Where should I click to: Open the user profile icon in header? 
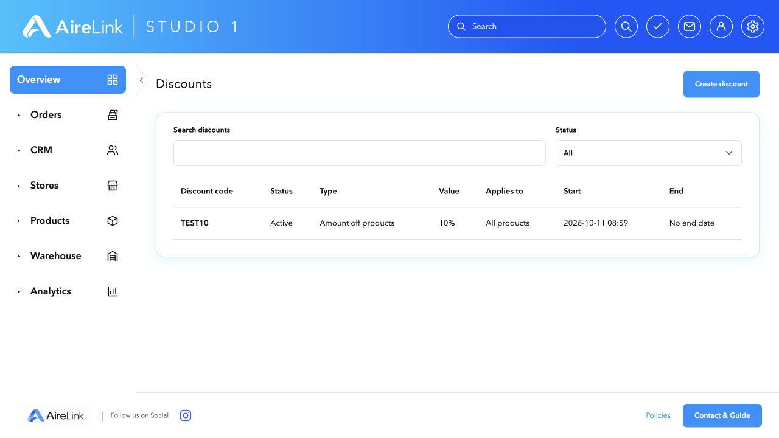[x=721, y=27]
